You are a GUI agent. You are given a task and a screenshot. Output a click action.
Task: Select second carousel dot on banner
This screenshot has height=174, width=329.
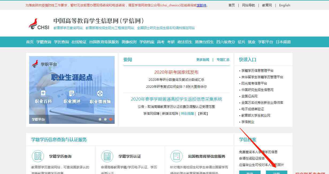[x=105, y=119]
